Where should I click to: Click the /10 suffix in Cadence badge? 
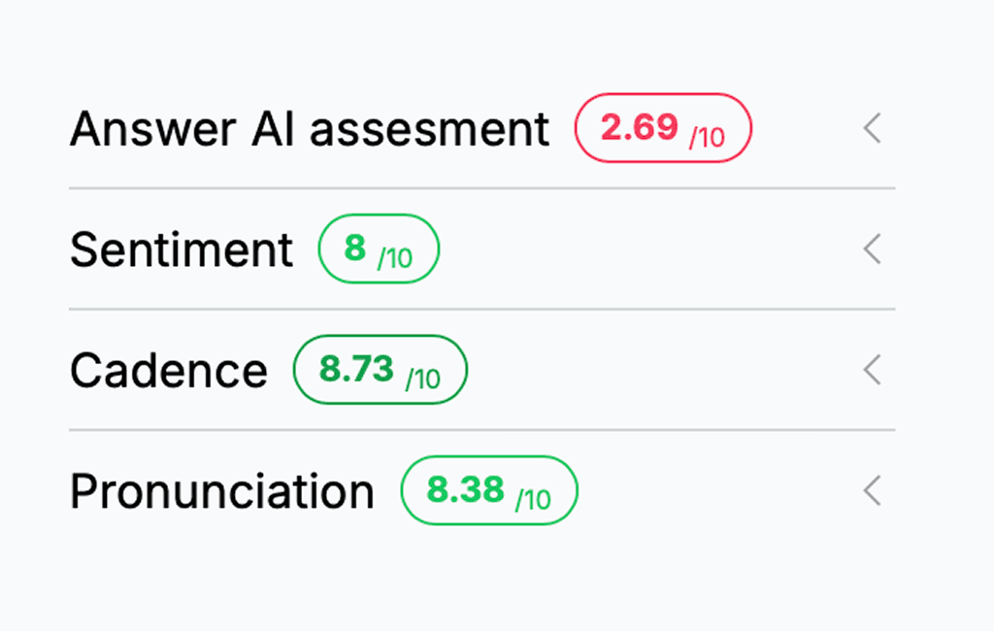(x=423, y=379)
